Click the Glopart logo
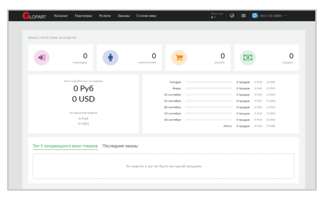Screen dimensions: 326x199 tap(34, 16)
